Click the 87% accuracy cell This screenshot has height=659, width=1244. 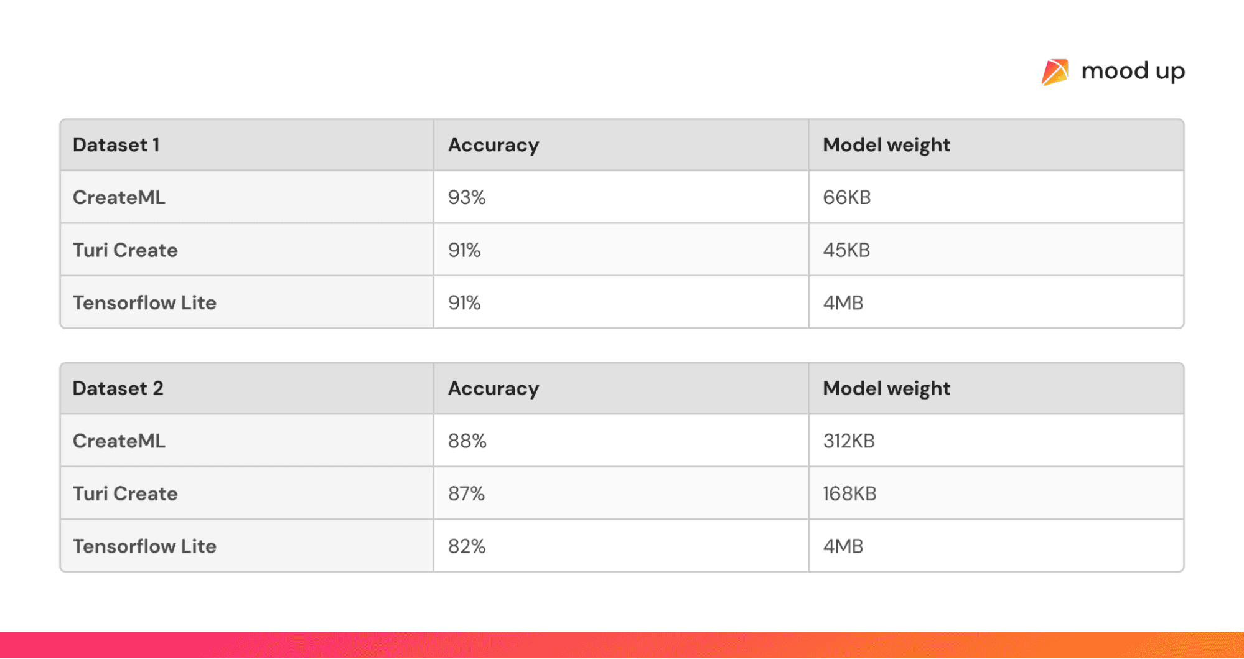pos(466,493)
